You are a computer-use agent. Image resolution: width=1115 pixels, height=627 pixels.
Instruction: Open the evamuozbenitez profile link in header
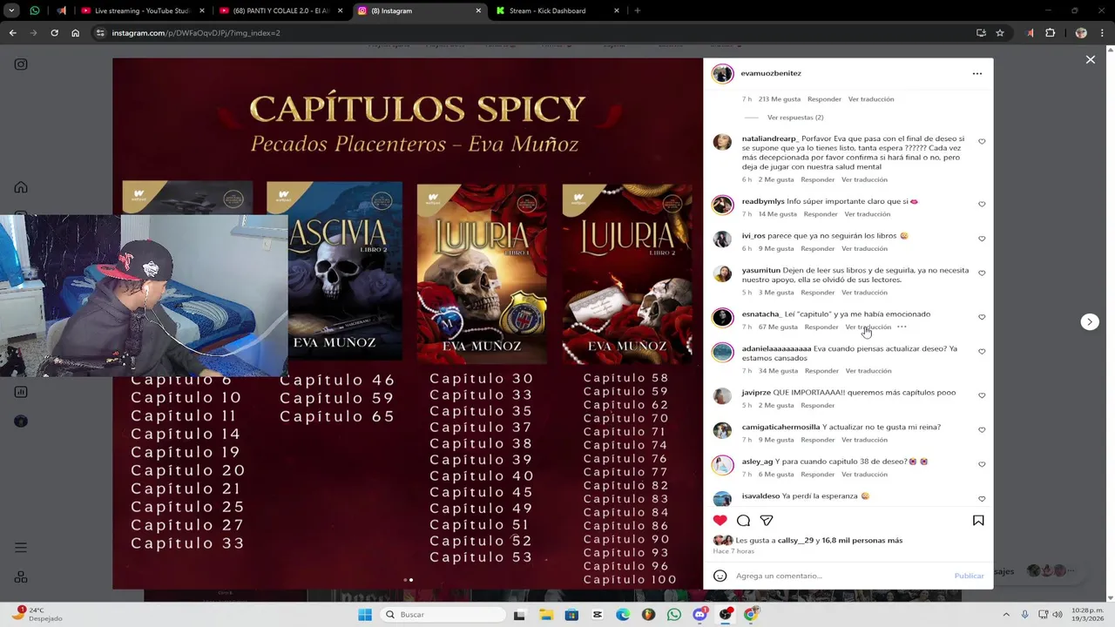tap(771, 73)
